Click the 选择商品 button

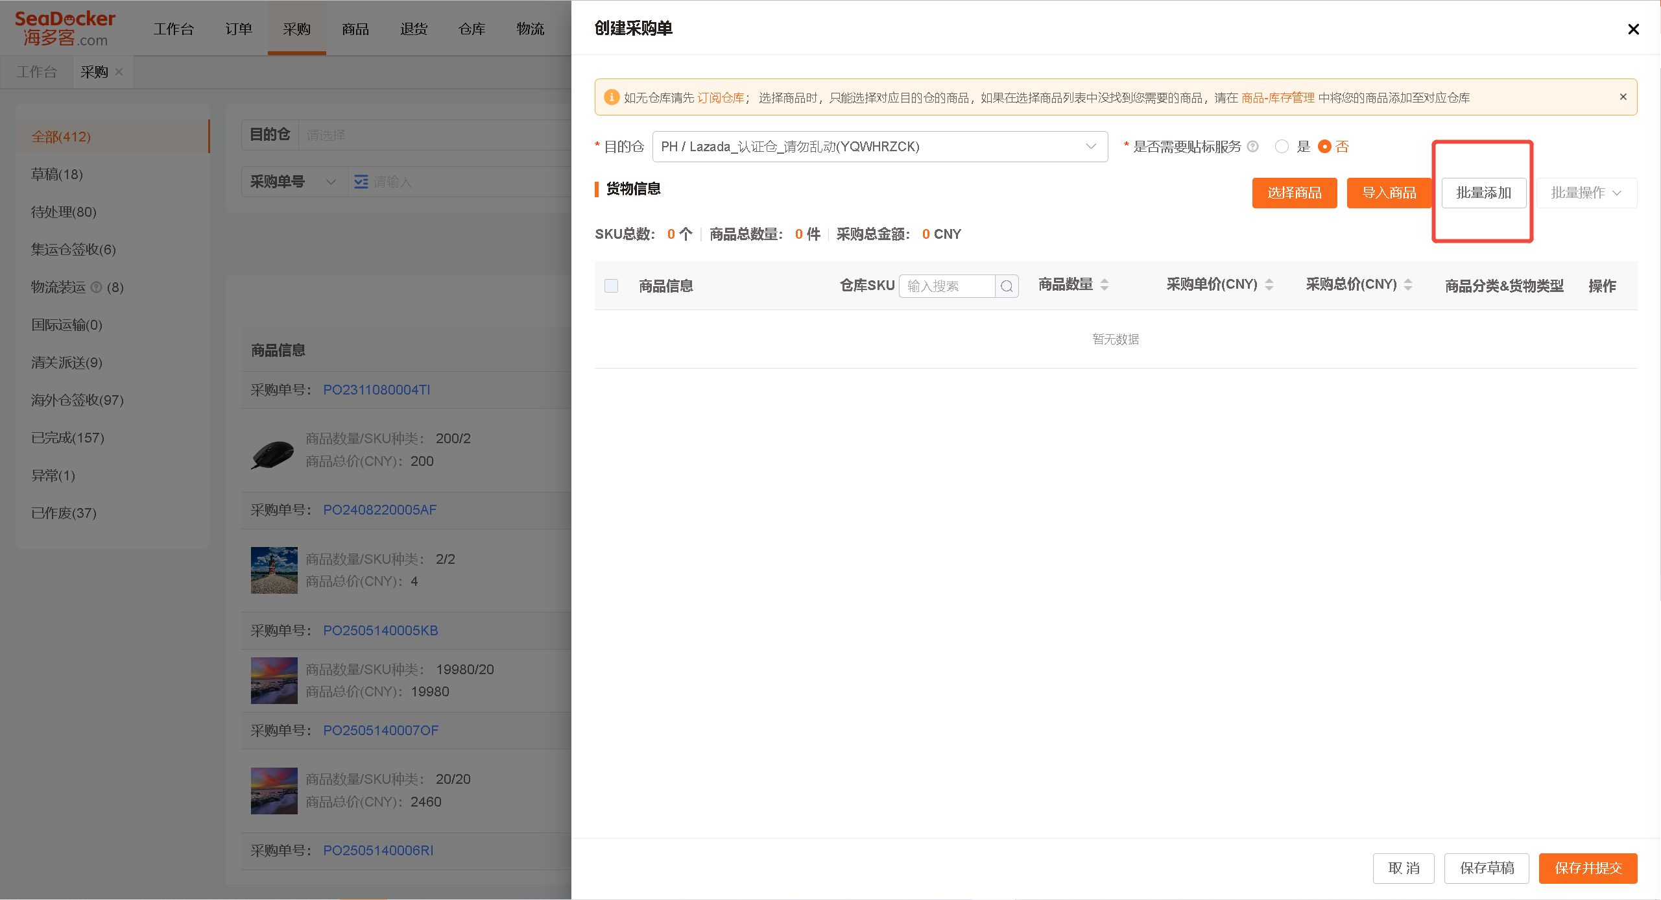[1294, 193]
